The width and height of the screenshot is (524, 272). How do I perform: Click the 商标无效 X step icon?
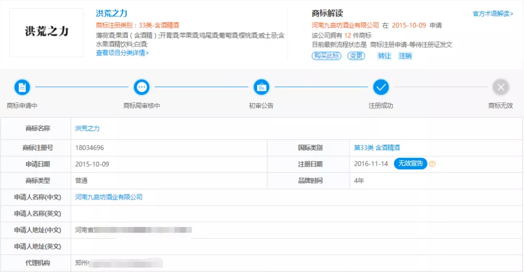(501, 87)
